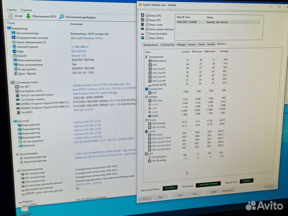Uncheck Stress system memory
This screenshot has height=216, width=288.
[x=147, y=29]
